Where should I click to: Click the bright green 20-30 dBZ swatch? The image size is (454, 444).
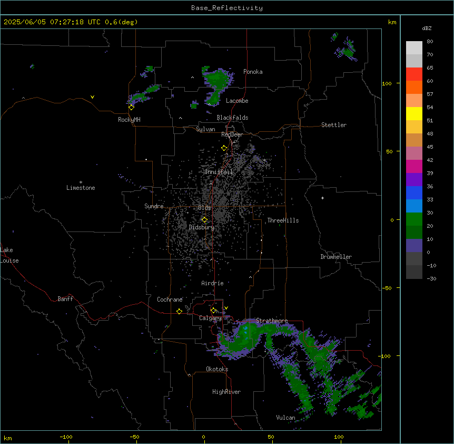pyautogui.click(x=414, y=219)
